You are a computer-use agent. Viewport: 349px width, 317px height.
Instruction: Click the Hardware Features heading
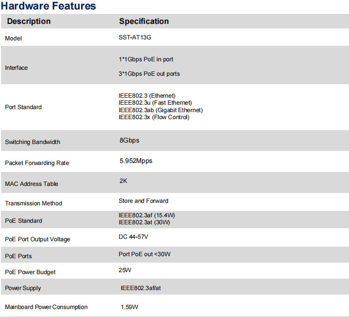tap(49, 6)
